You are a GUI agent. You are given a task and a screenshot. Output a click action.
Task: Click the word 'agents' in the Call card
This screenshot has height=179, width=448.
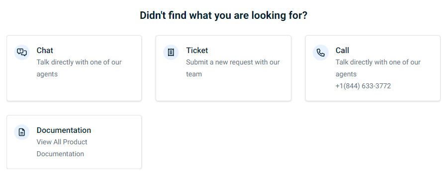pyautogui.click(x=346, y=74)
